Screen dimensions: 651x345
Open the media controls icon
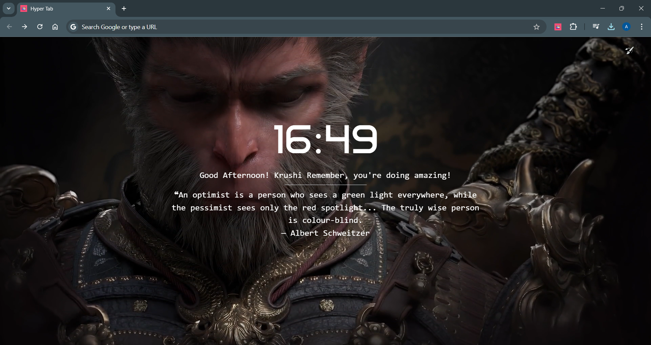click(x=596, y=27)
